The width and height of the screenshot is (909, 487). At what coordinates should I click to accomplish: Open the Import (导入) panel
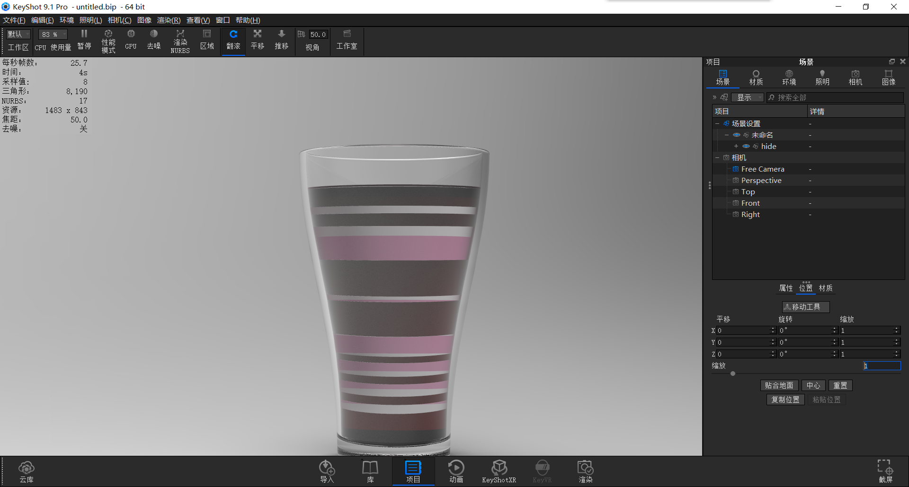(x=327, y=471)
